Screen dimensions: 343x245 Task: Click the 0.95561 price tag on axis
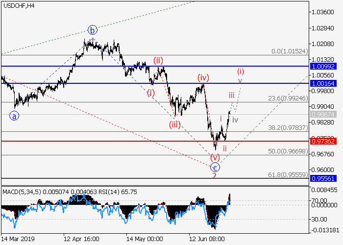(x=323, y=179)
